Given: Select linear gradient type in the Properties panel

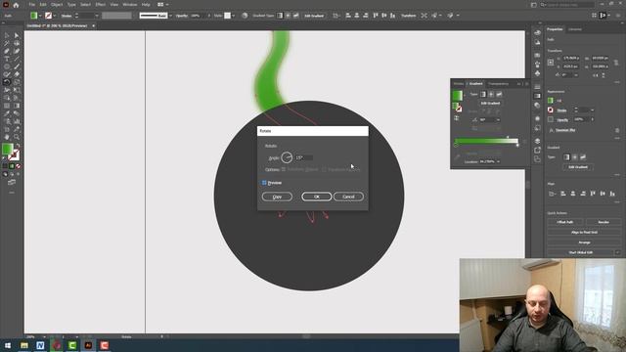Looking at the screenshot, I should 566,157.
